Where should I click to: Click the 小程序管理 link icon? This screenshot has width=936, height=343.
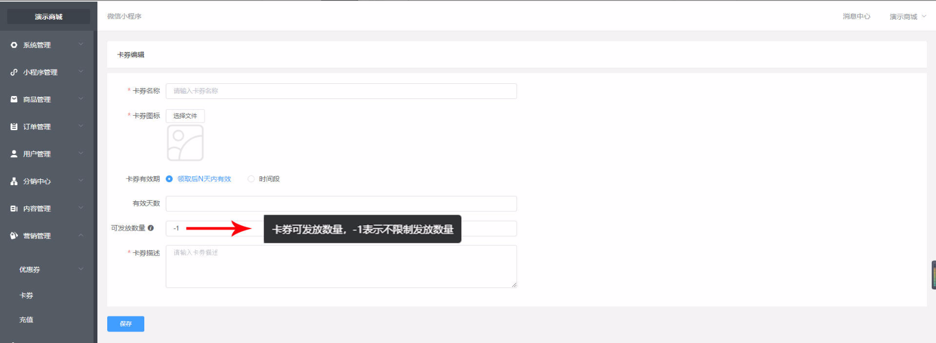coord(14,72)
